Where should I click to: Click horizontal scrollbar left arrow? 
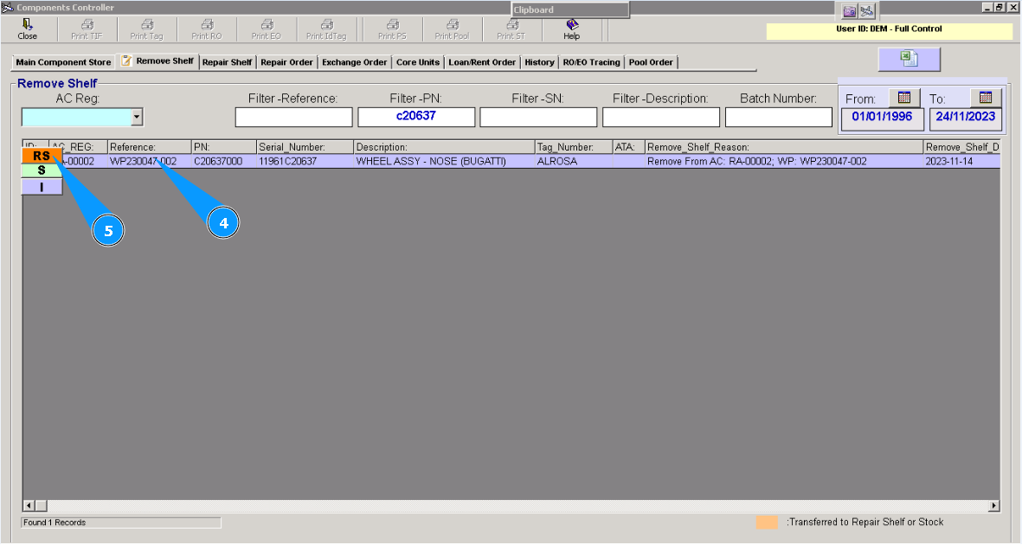[x=29, y=506]
